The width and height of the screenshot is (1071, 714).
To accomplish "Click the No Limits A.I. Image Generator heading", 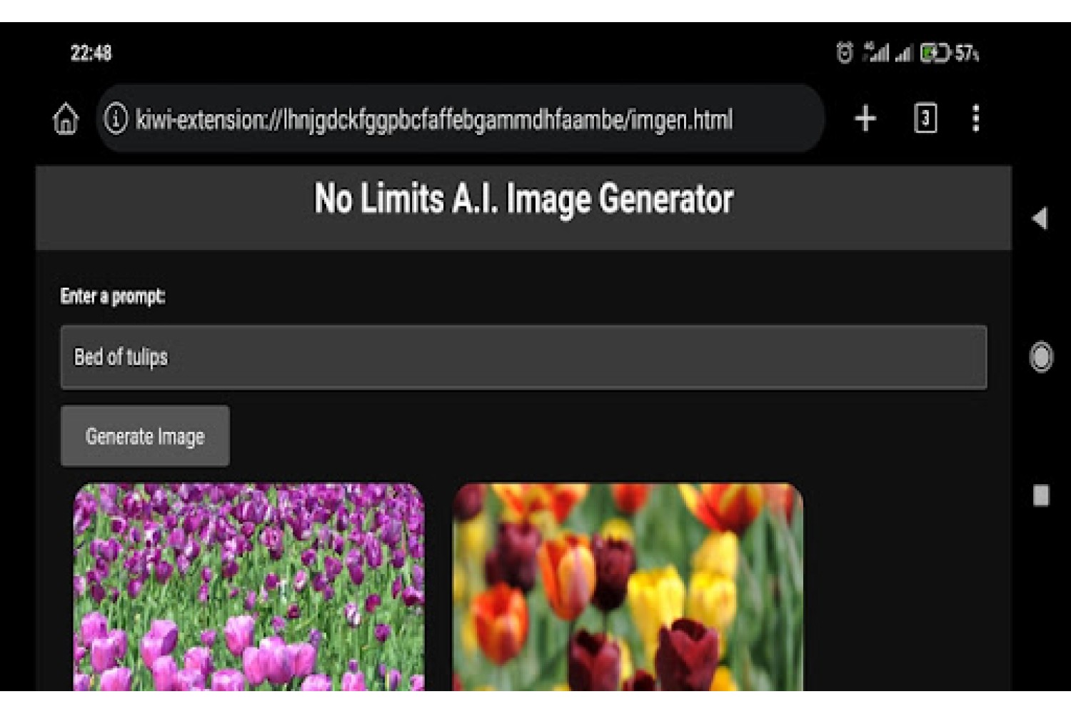I will (x=523, y=198).
